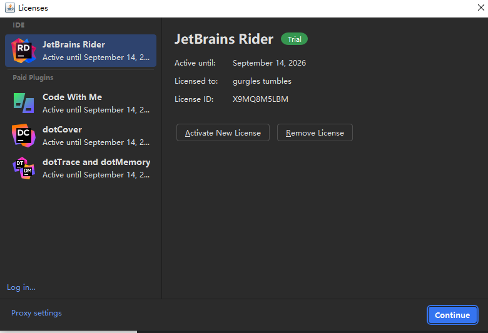Click the licensee name gurgles tumbles
This screenshot has width=488, height=333.
[262, 81]
